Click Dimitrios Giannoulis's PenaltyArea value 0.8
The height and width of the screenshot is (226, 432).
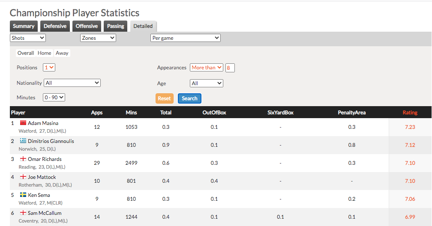coord(352,145)
